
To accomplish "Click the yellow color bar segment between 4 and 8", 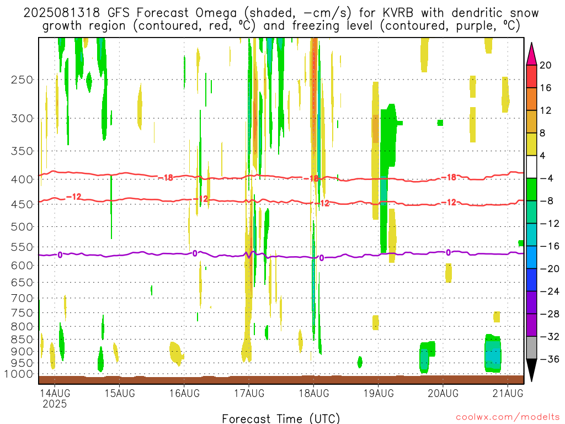I will coord(531,144).
